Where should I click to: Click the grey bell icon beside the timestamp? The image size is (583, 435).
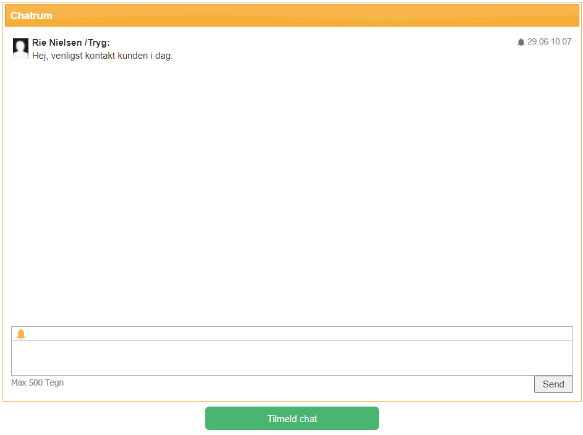[521, 42]
